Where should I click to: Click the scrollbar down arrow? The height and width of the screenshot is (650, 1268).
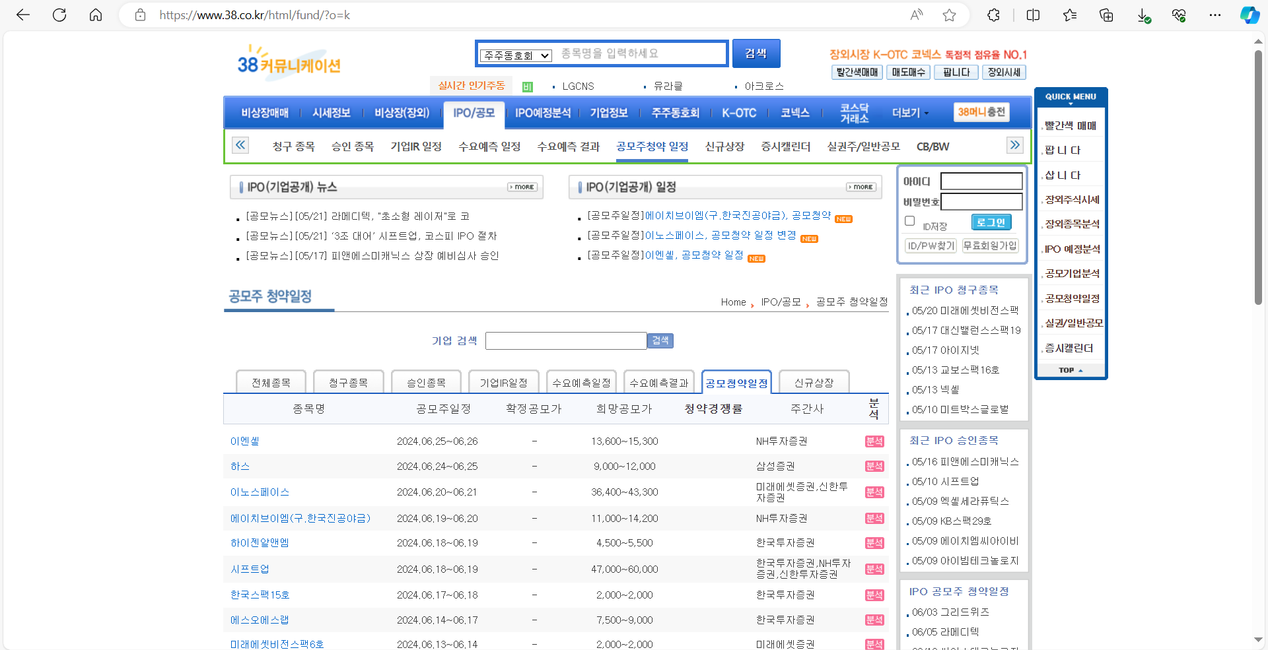pyautogui.click(x=1259, y=639)
